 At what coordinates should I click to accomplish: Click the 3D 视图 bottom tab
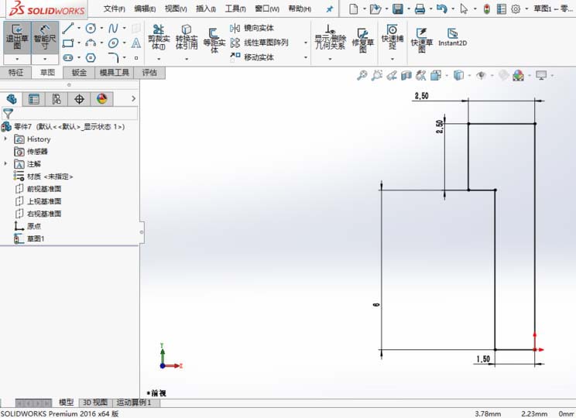click(94, 403)
